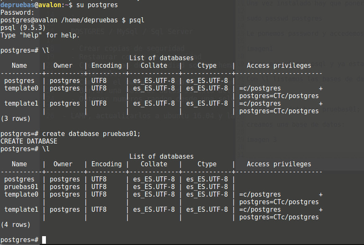Click the '/home/depruebas' path in the prompt

point(89,20)
